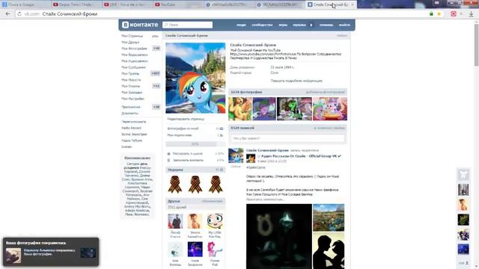Open the 'игры' header menu item
479x269 pixels.
(283, 25)
